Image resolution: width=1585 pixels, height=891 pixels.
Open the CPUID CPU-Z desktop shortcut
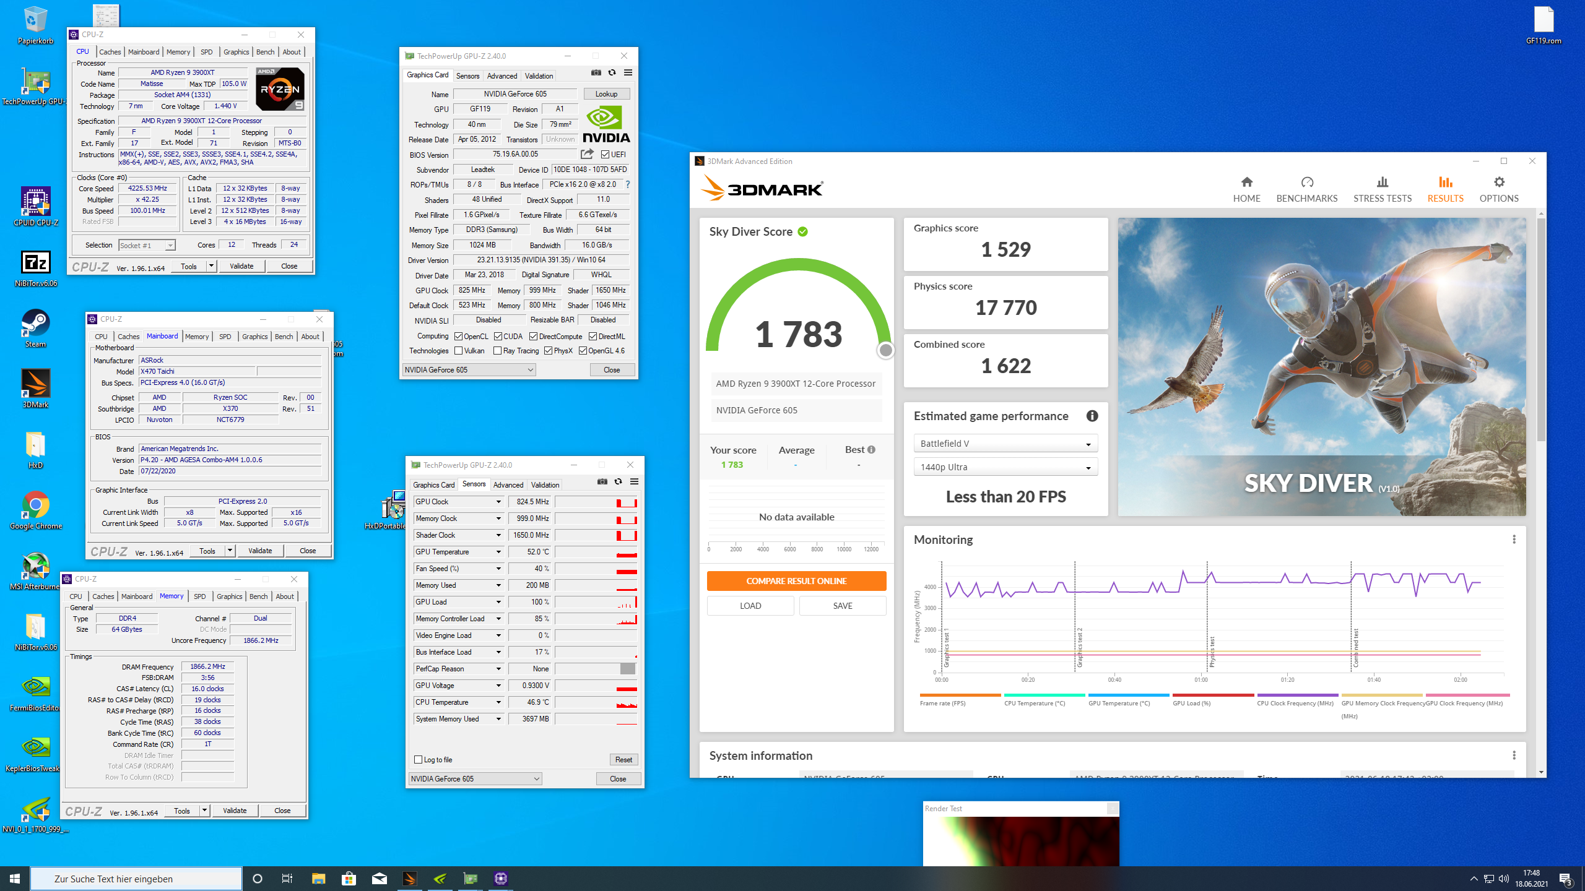(x=35, y=207)
